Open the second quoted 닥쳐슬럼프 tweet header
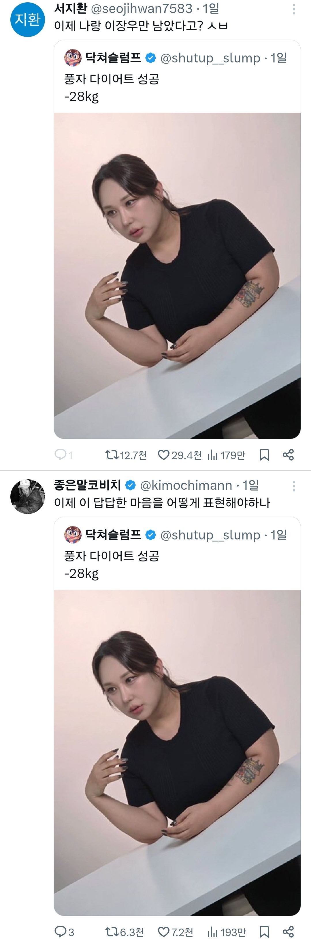The height and width of the screenshot is (941, 311). click(175, 535)
